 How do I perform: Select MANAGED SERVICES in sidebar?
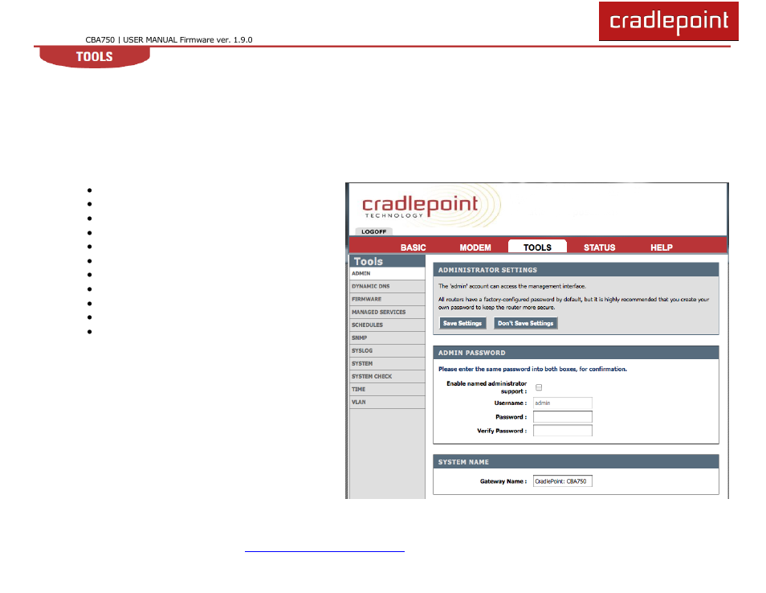pyautogui.click(x=387, y=312)
